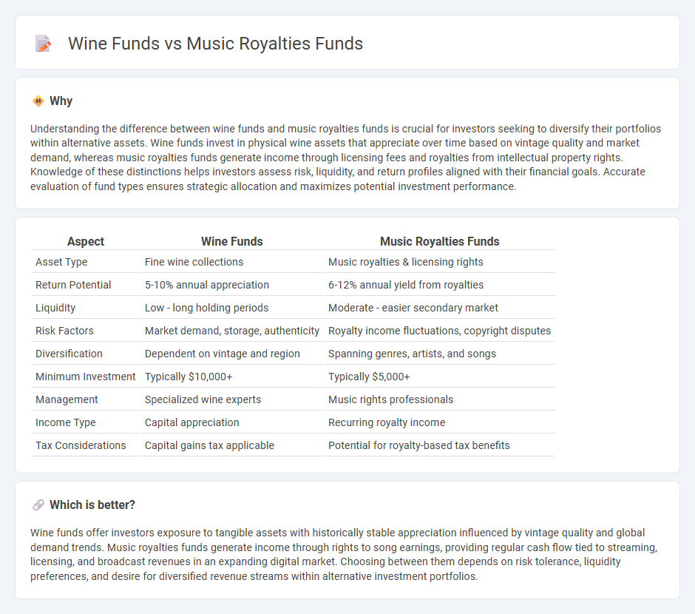Click the Risk Factors row label

click(65, 331)
